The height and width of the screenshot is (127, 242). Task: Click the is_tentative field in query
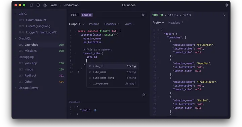(92, 42)
